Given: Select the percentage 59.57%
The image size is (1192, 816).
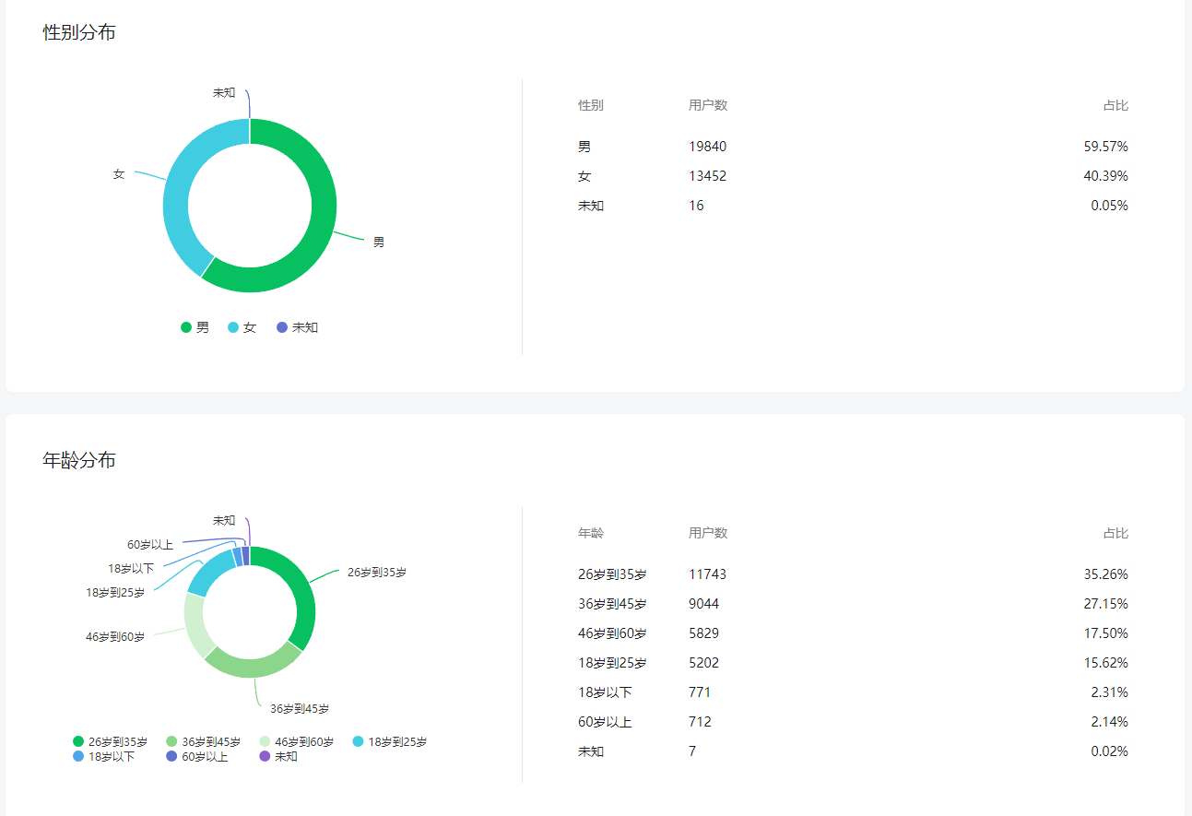Looking at the screenshot, I should (1106, 147).
